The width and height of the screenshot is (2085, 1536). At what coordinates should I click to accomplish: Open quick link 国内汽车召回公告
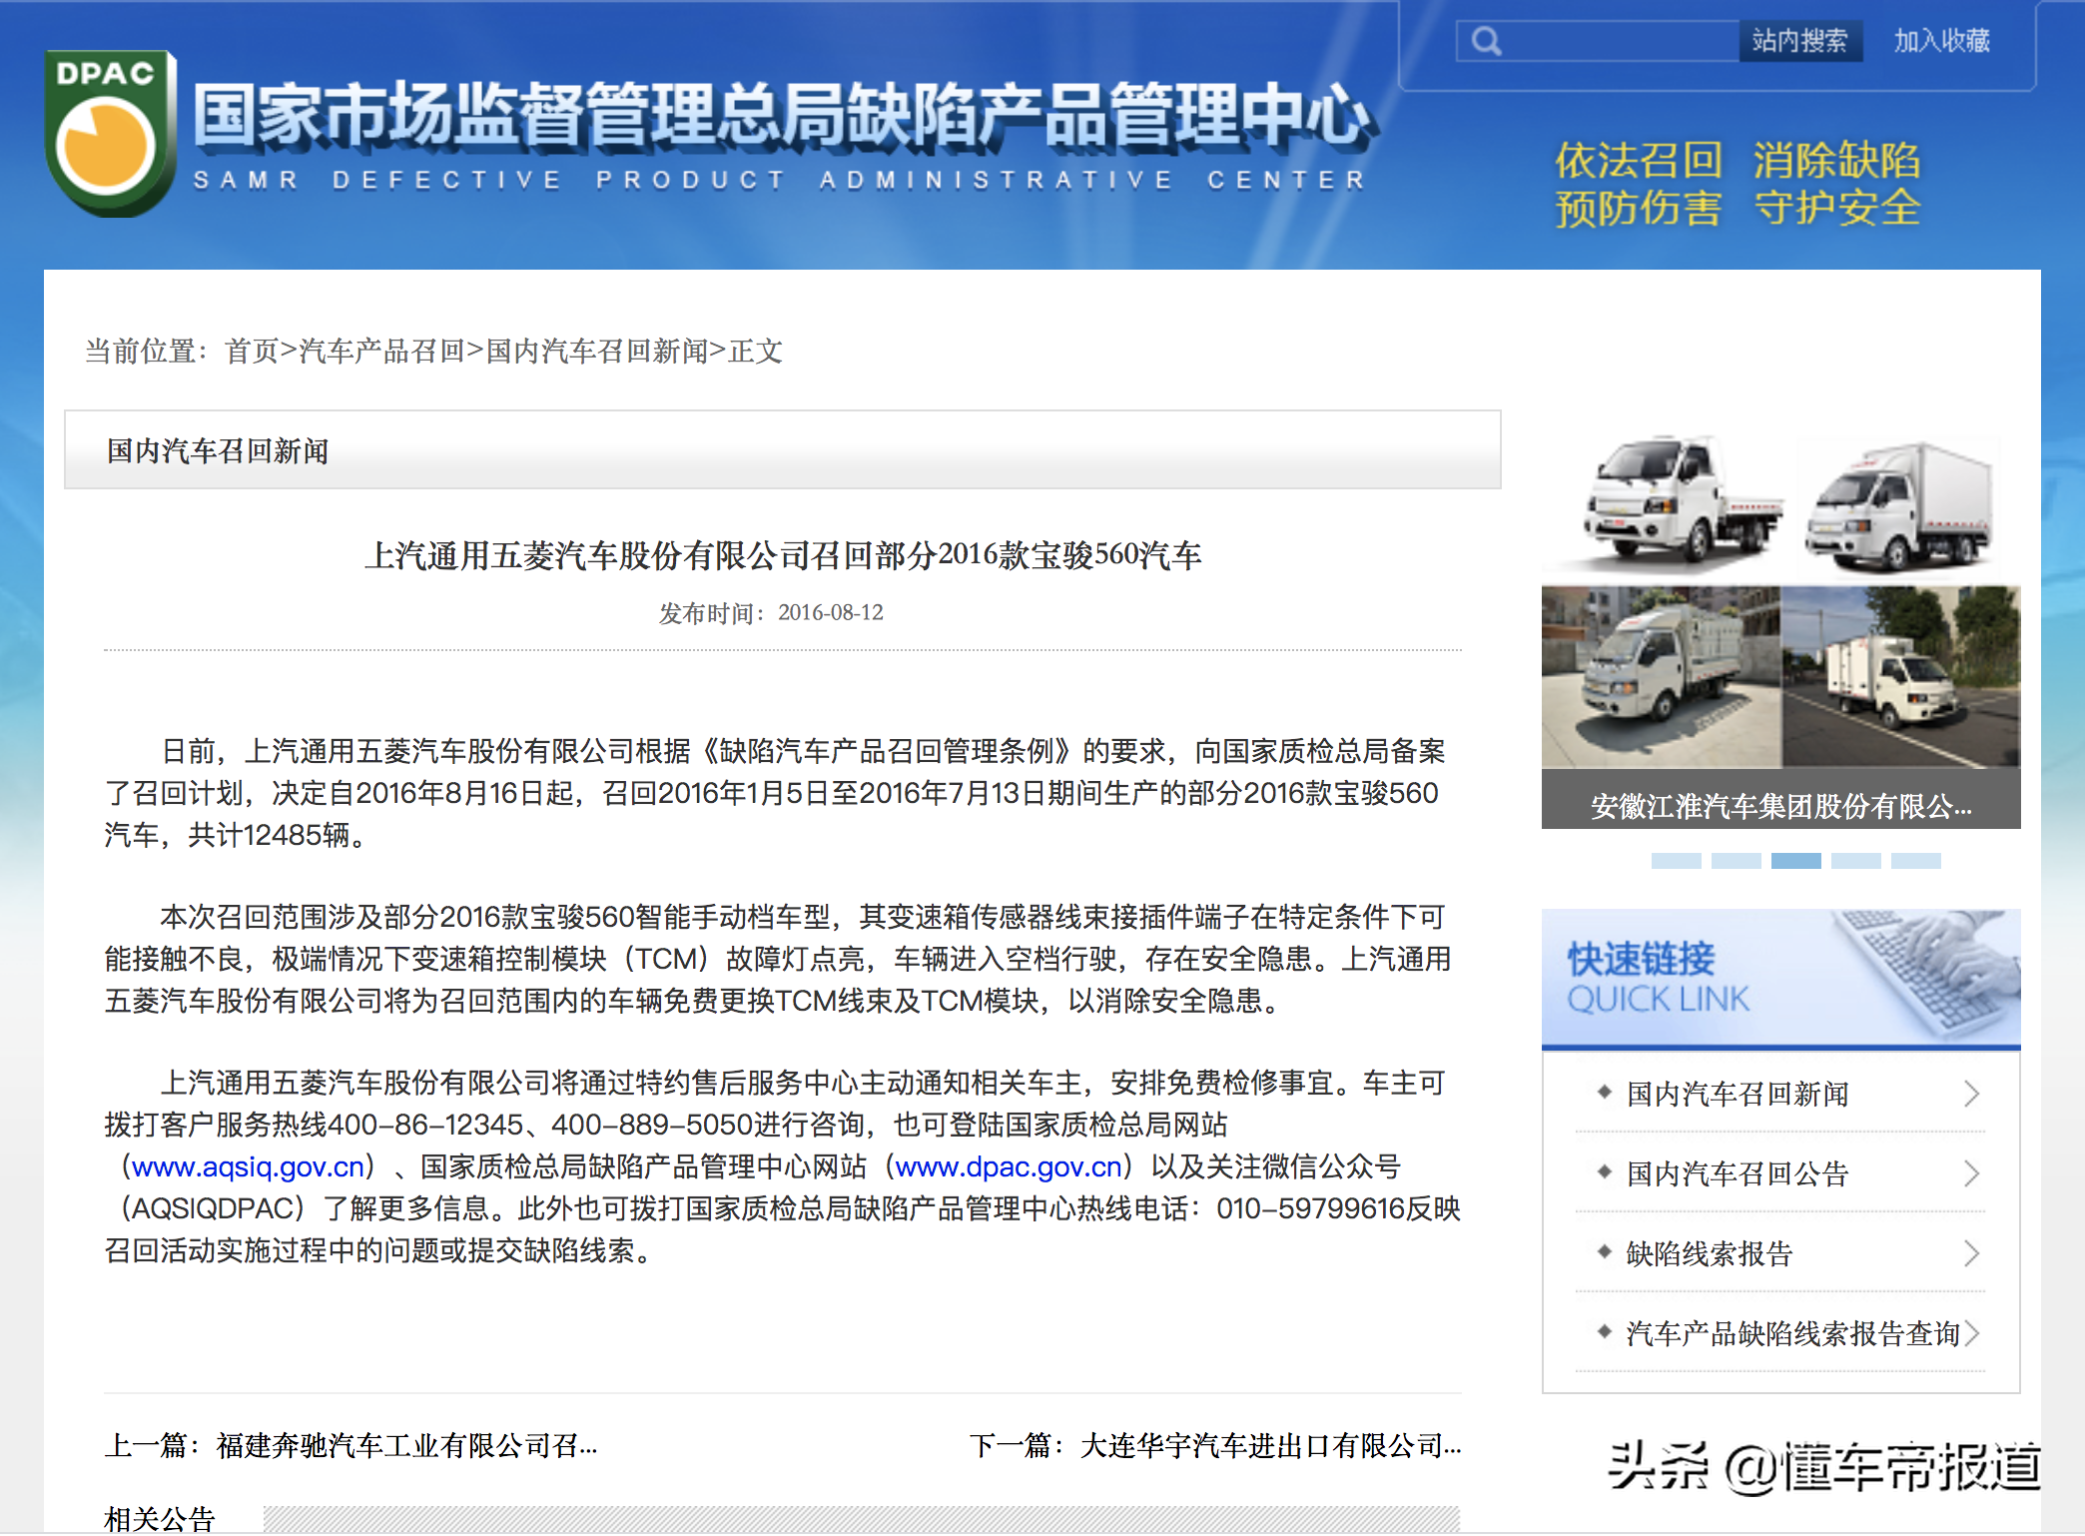(1737, 1173)
